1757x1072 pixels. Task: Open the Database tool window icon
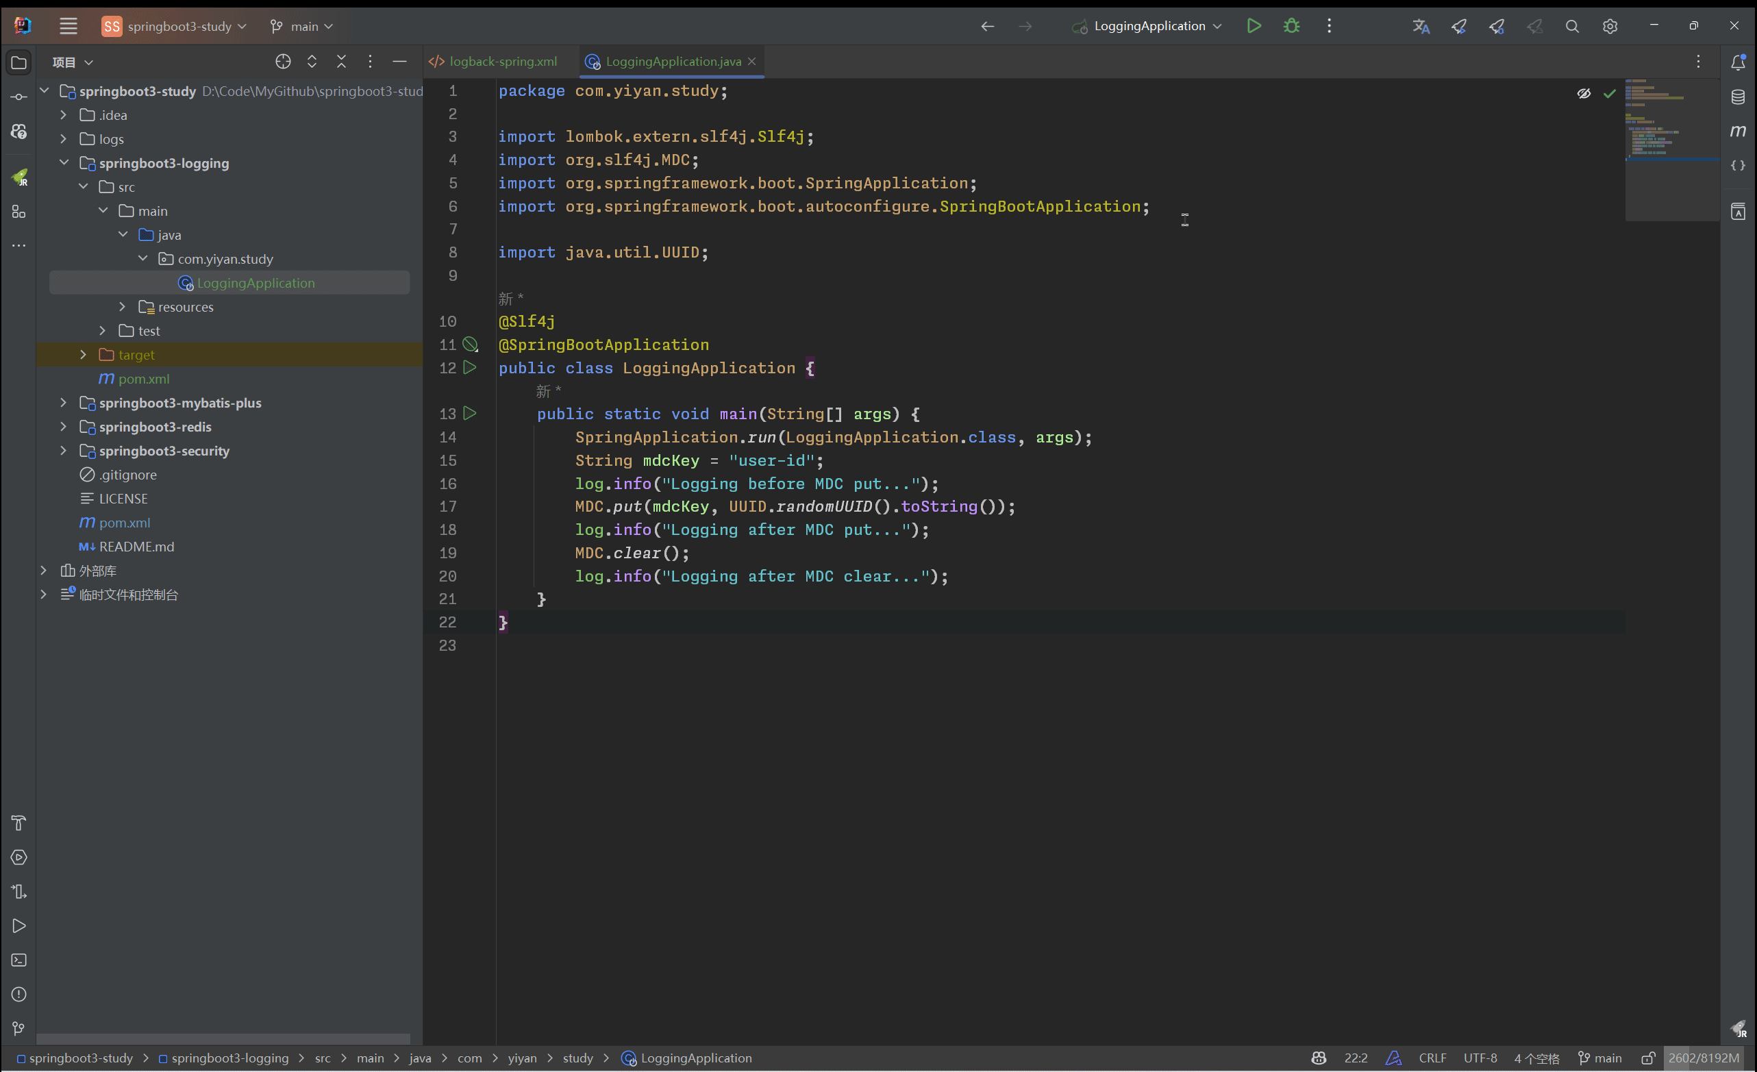tap(1738, 97)
